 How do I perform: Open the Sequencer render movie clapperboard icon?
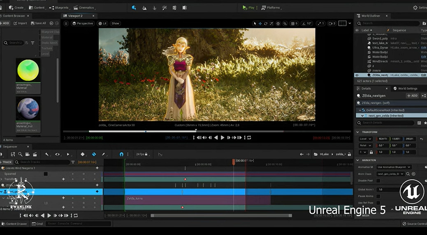coord(35,154)
